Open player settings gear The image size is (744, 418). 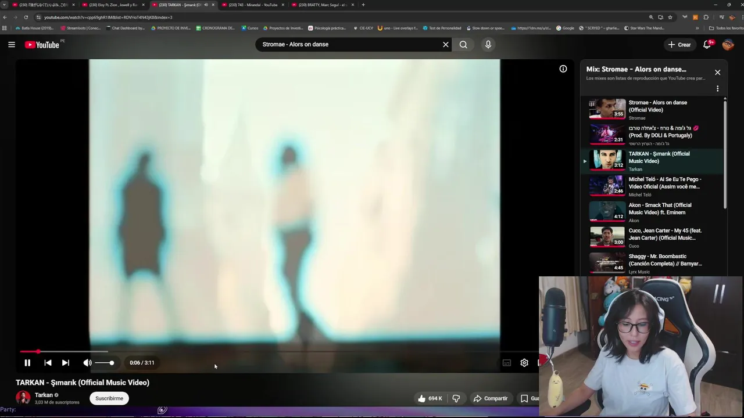(x=524, y=363)
